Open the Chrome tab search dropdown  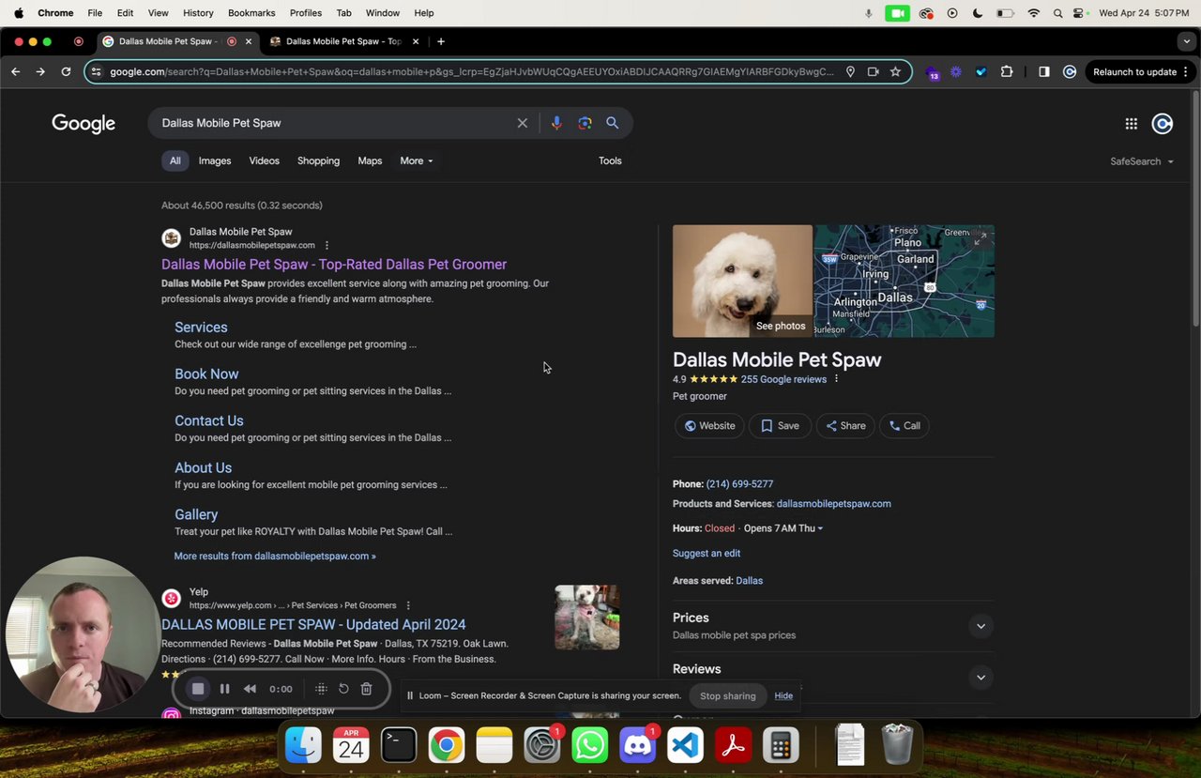pos(1187,41)
